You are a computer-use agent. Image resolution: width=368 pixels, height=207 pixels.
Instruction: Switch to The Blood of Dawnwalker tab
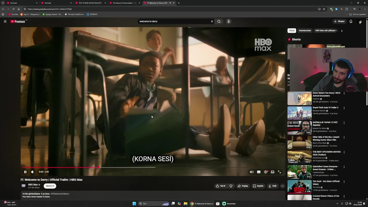pos(125,3)
